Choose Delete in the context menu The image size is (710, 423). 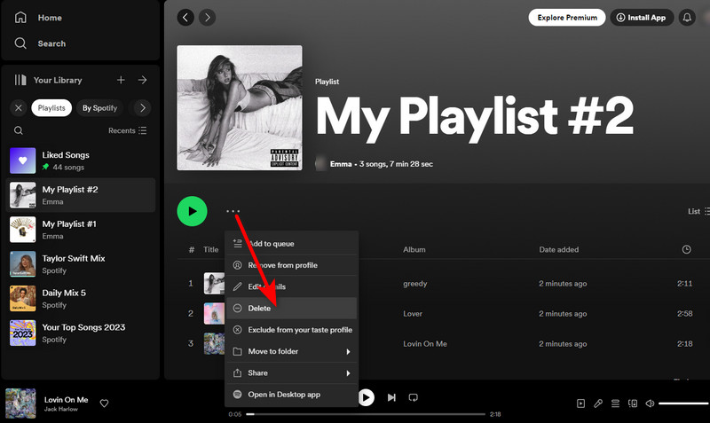pyautogui.click(x=291, y=308)
